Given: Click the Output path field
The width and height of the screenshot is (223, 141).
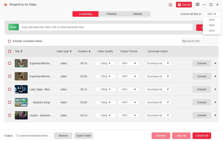Looking at the screenshot, I should 33,136.
